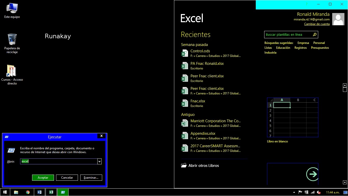
Task: Click the Marriott Corporation file icon
Action: pyautogui.click(x=184, y=123)
